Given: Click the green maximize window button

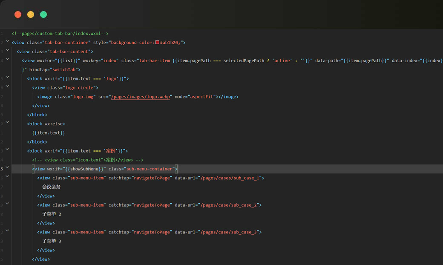Looking at the screenshot, I should [x=43, y=14].
